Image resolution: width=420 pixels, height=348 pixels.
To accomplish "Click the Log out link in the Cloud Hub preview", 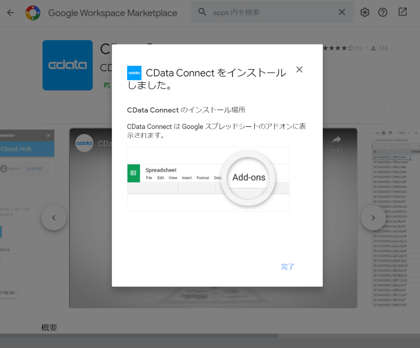I will (34, 168).
